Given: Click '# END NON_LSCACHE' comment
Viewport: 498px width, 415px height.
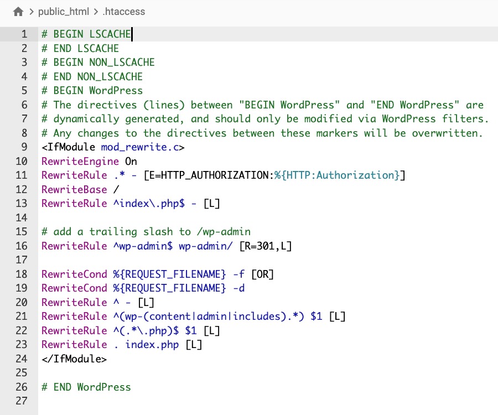Looking at the screenshot, I should click(x=92, y=76).
